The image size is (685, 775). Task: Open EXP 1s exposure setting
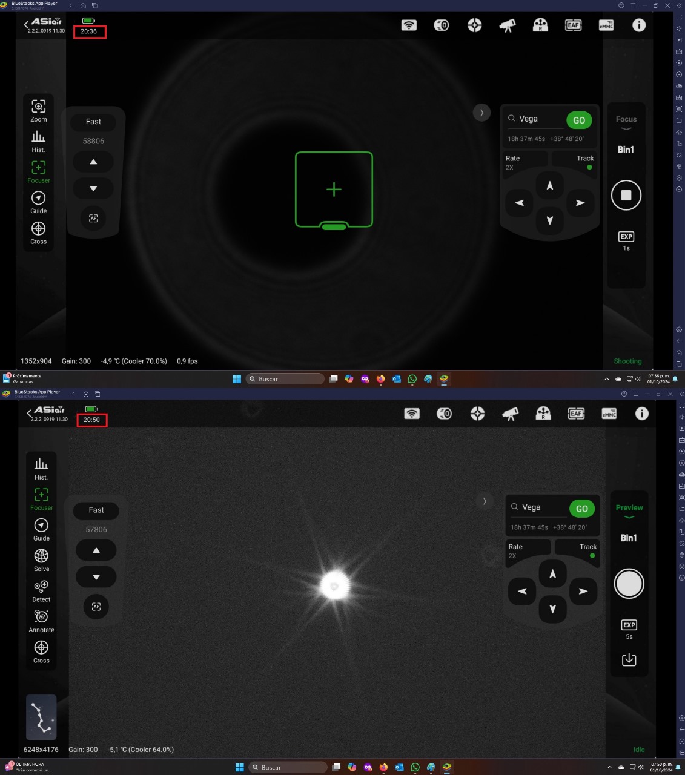click(626, 241)
